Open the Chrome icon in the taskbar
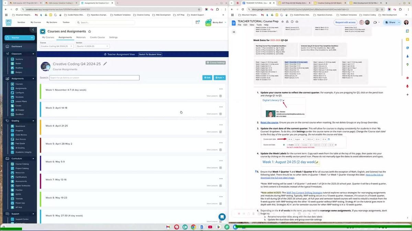The image size is (412, 231). click(x=193, y=227)
